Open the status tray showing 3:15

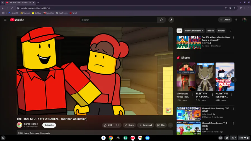tap(244, 138)
